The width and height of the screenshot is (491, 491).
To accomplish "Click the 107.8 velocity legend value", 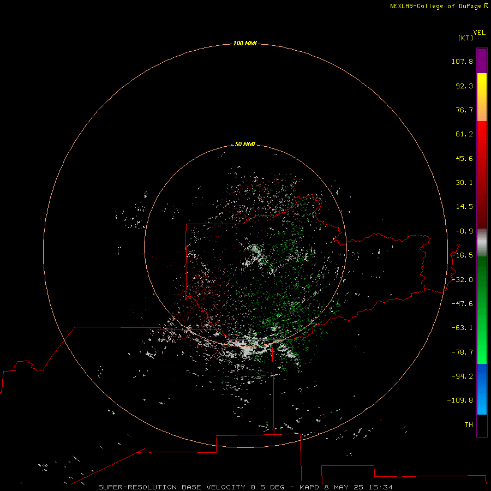I will [x=462, y=61].
